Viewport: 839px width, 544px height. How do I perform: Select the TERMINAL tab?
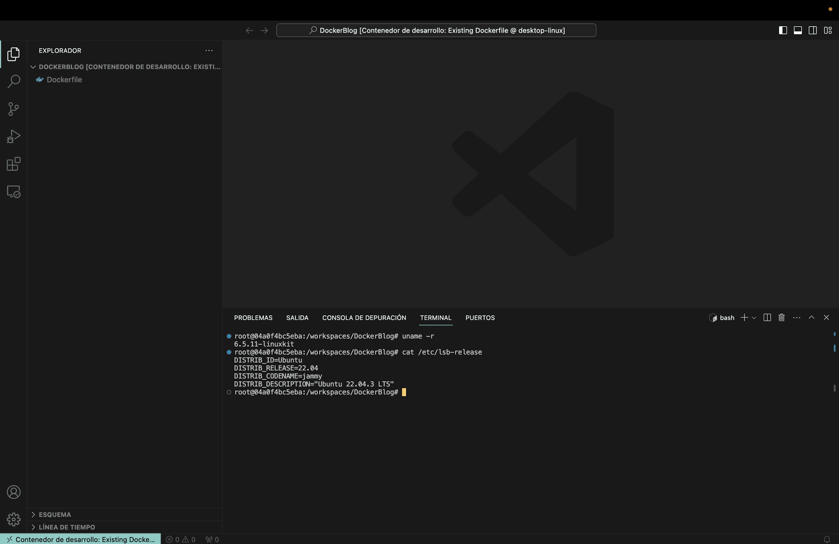436,318
